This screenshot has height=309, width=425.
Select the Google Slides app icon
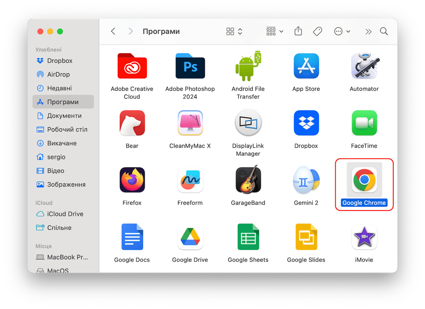pos(306,237)
